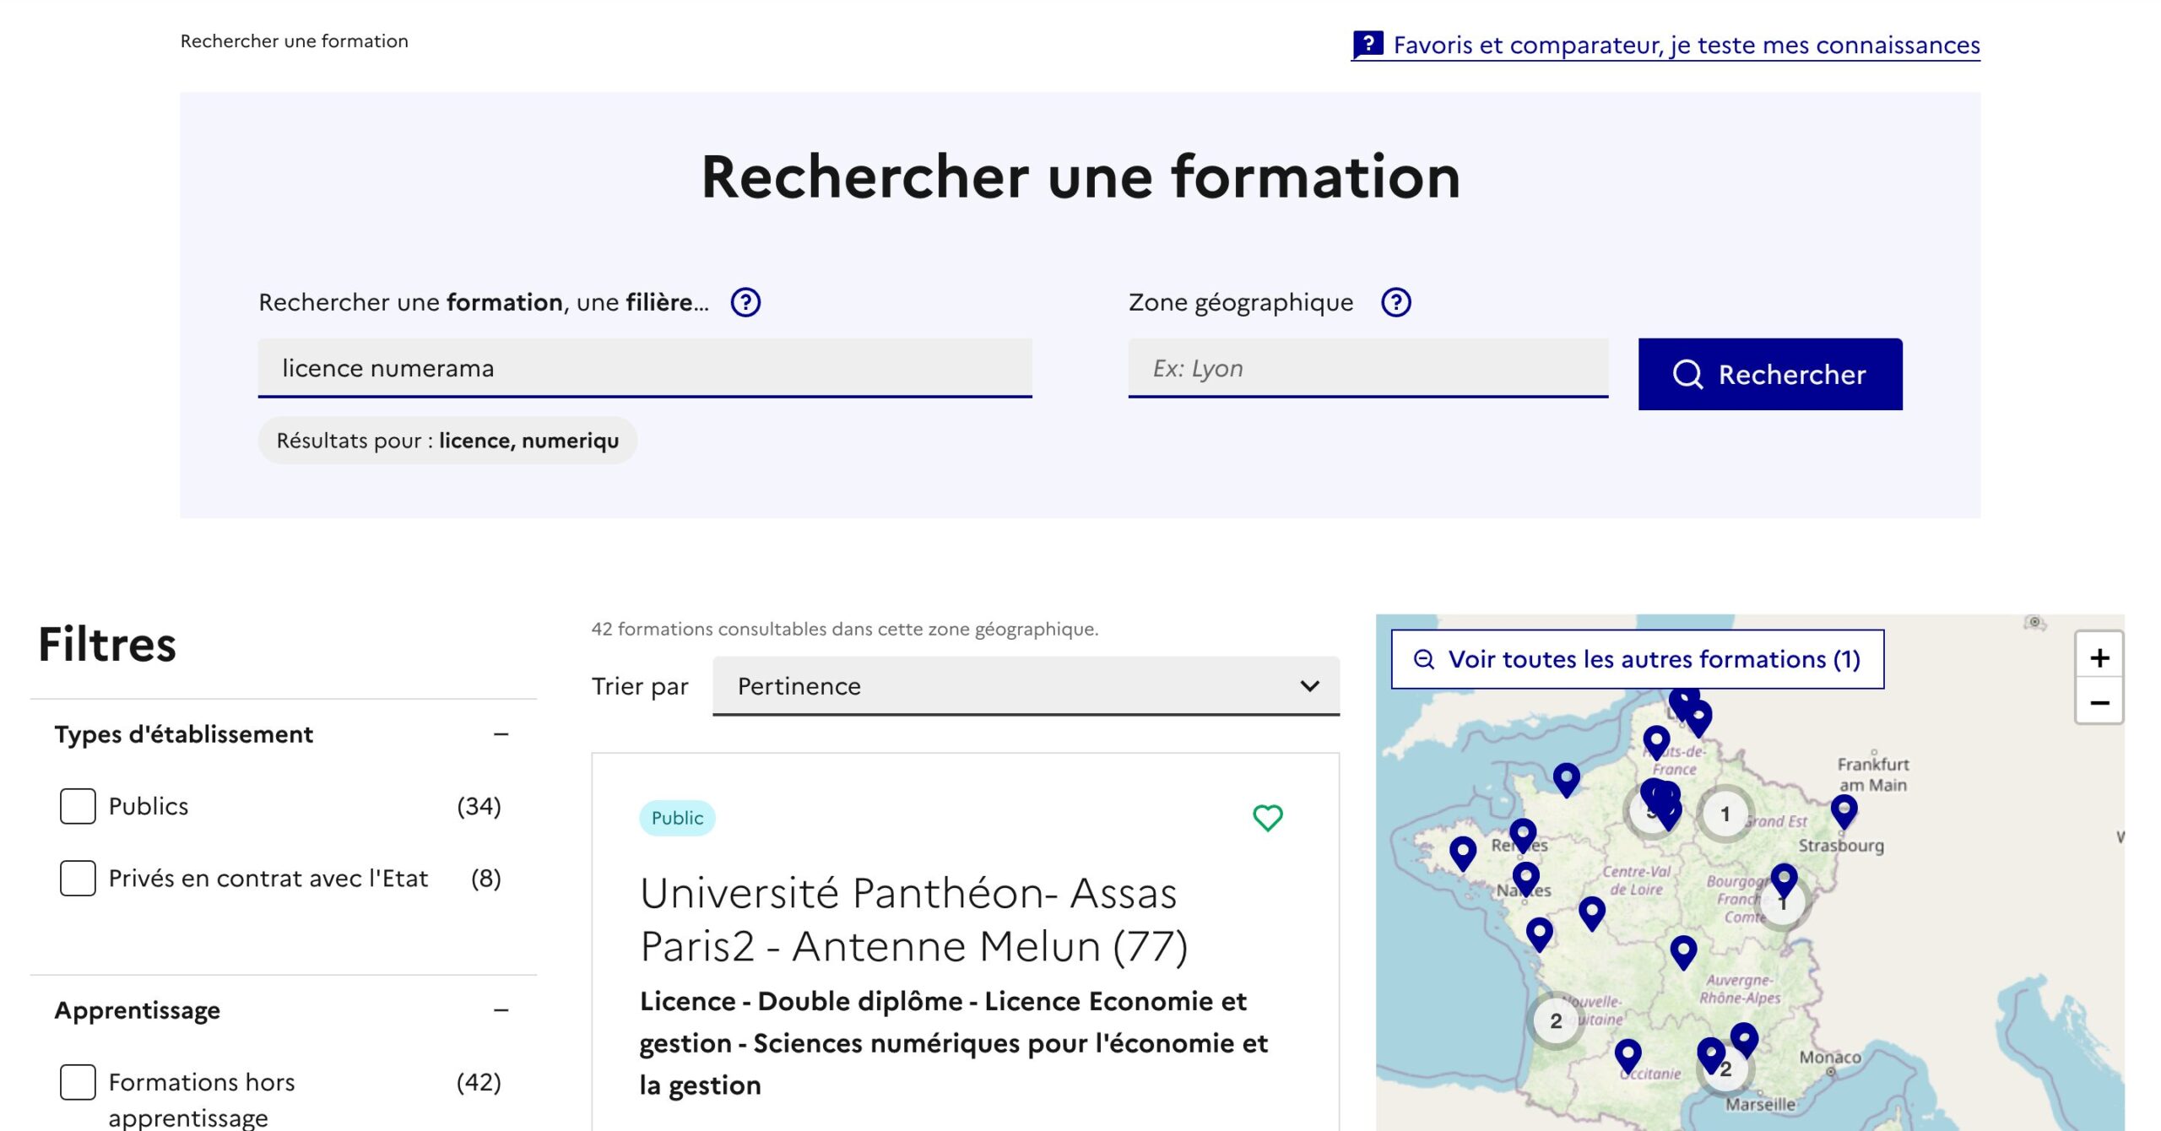This screenshot has width=2161, height=1131.
Task: Open Favoris et comparateur quiz link
Action: click(x=1665, y=45)
